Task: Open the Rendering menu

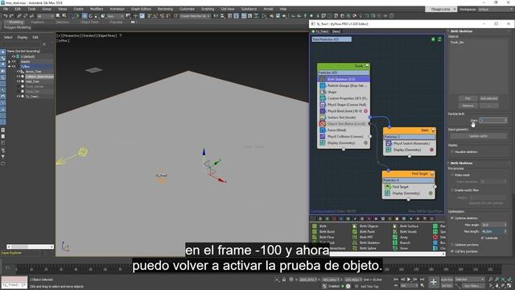Action: click(165, 9)
